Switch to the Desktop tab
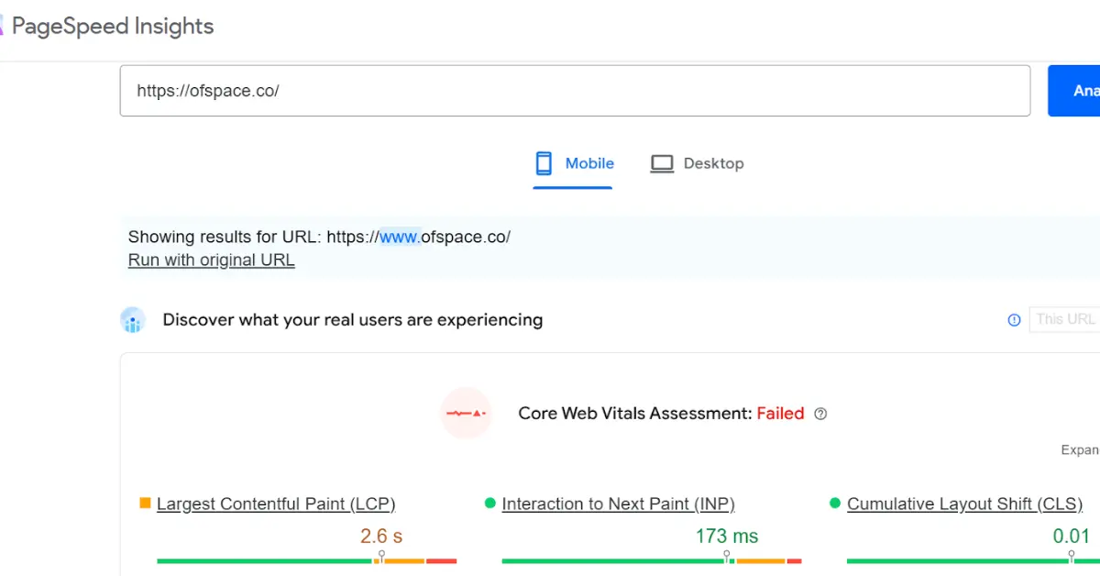 tap(698, 164)
